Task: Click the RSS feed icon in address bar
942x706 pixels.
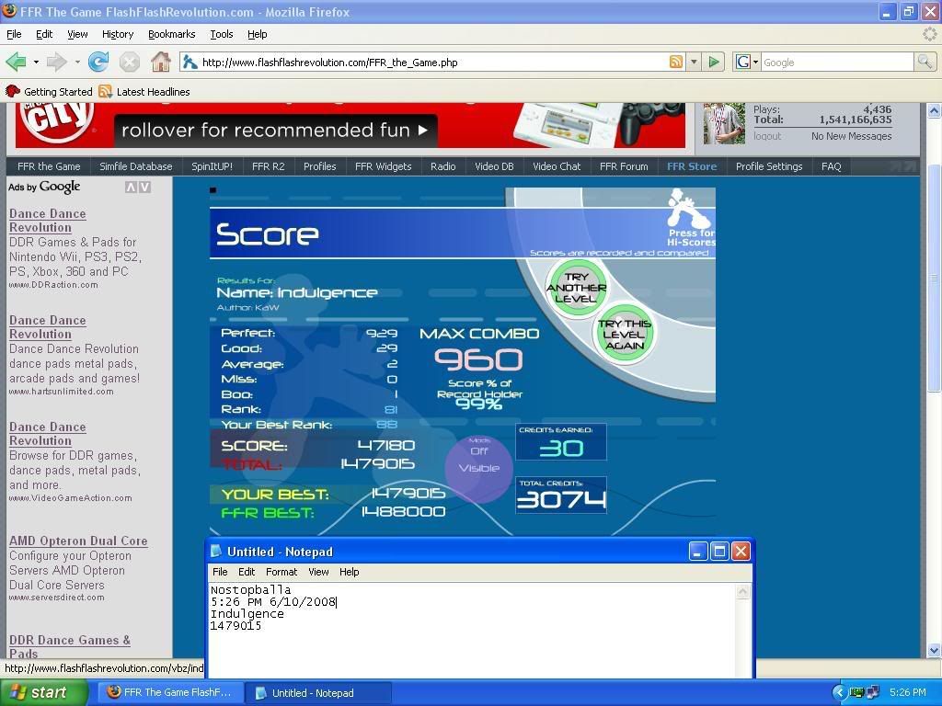Action: 676,63
